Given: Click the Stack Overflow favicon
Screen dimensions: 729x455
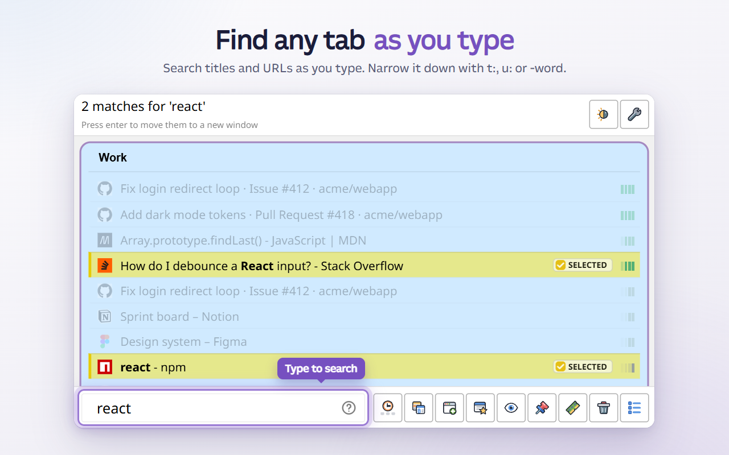Looking at the screenshot, I should [105, 266].
